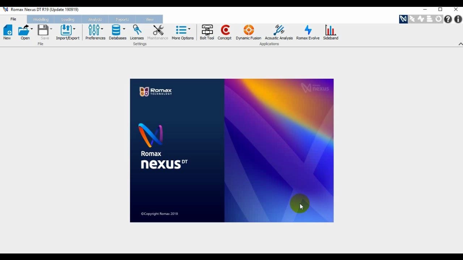Viewport: 463px width, 260px height.
Task: Click the stacked bars icon at top right
Action: click(x=430, y=19)
